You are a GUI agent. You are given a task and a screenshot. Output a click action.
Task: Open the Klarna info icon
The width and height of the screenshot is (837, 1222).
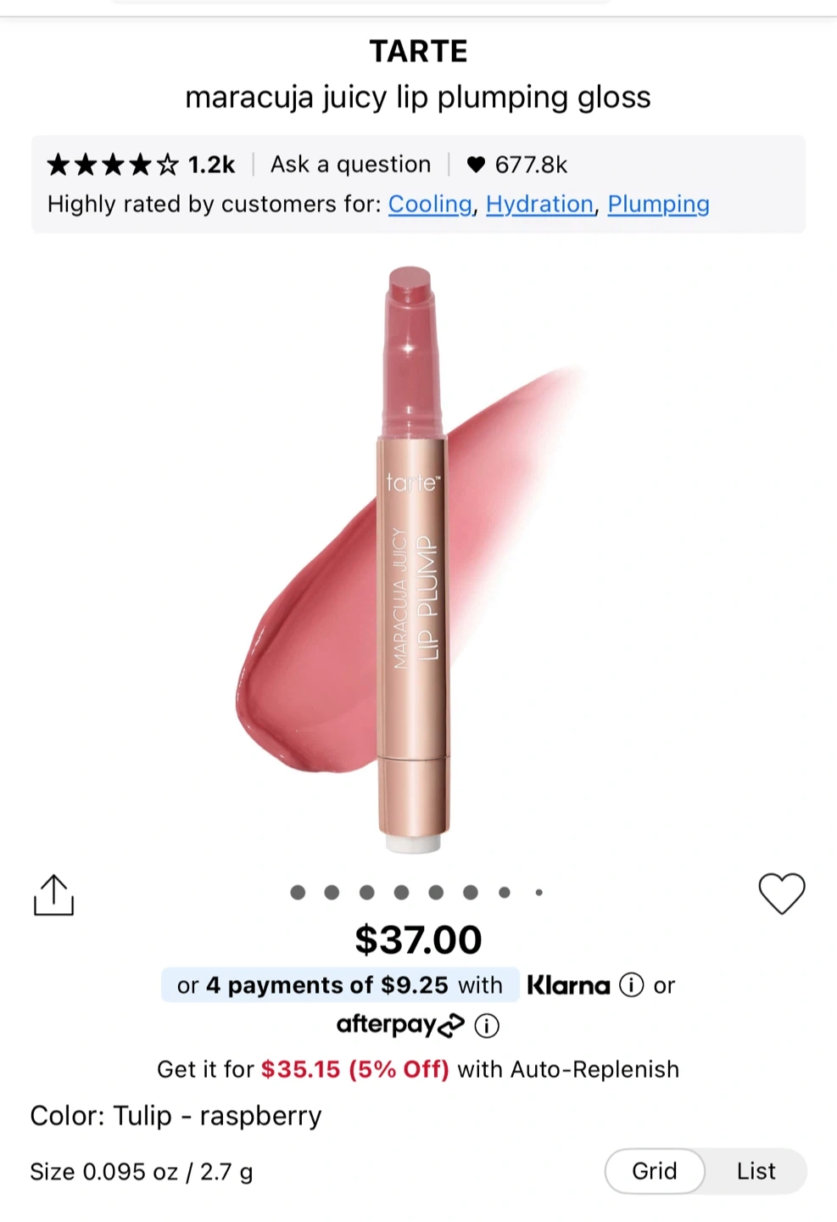631,984
